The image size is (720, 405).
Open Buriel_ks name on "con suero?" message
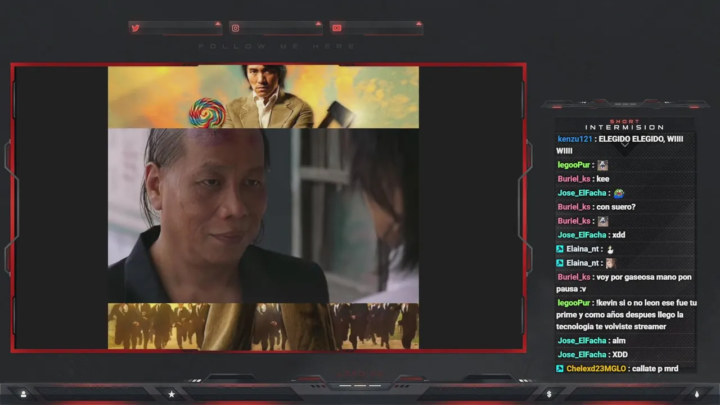(x=574, y=207)
